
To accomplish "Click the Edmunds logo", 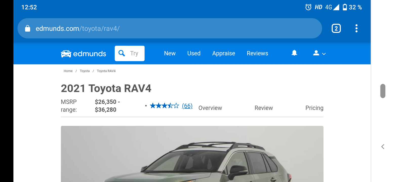I will pos(84,54).
